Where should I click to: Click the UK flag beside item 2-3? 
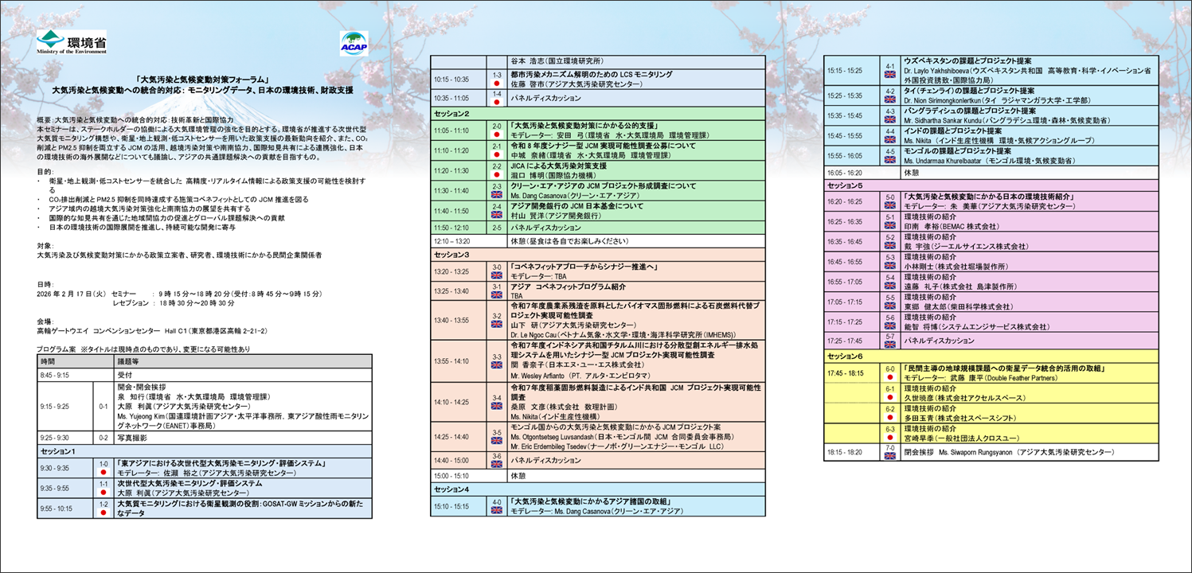(496, 194)
